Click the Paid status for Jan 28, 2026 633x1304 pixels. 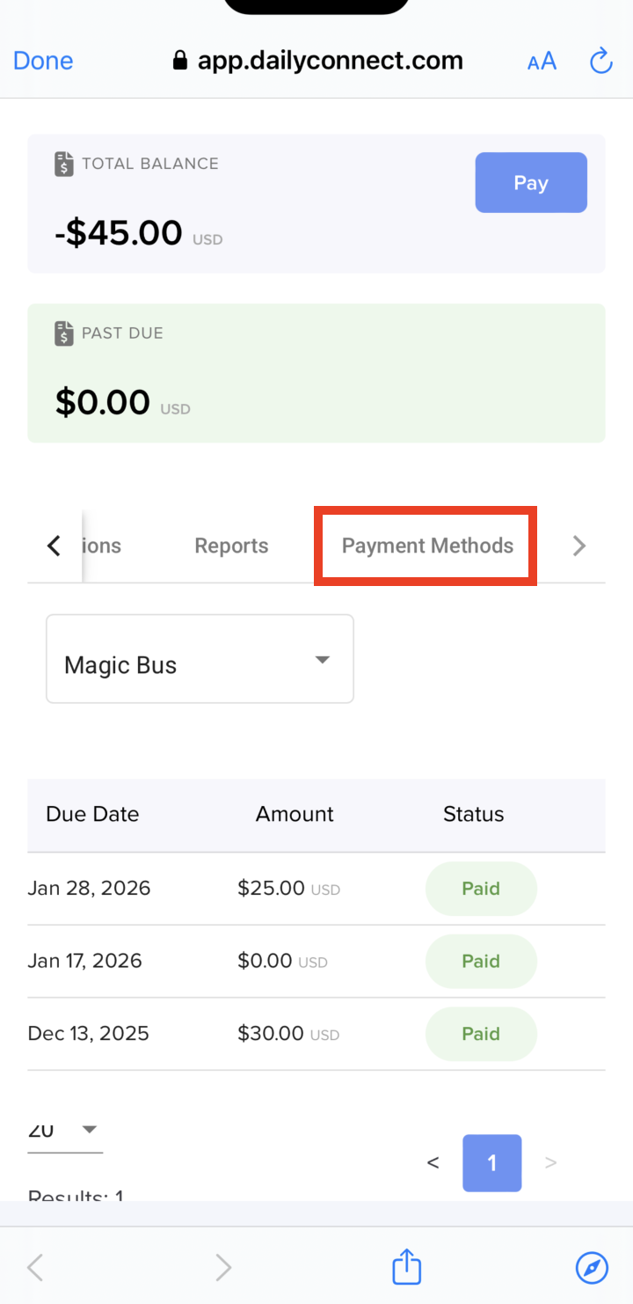(481, 889)
